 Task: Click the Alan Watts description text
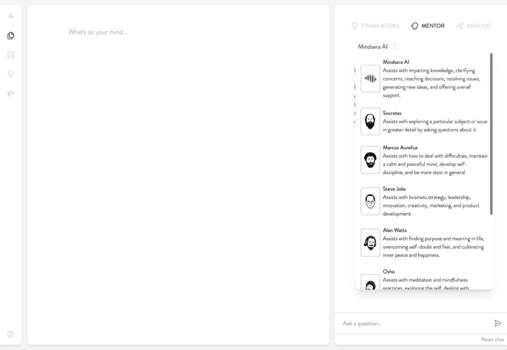(433, 247)
